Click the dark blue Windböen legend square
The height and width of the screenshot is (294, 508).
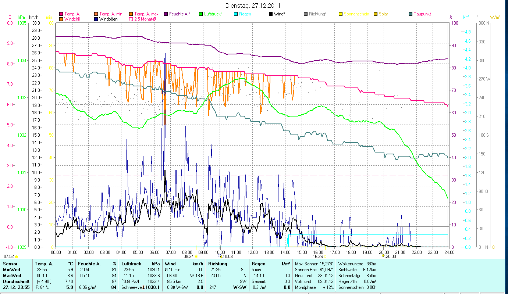[x=96, y=19]
